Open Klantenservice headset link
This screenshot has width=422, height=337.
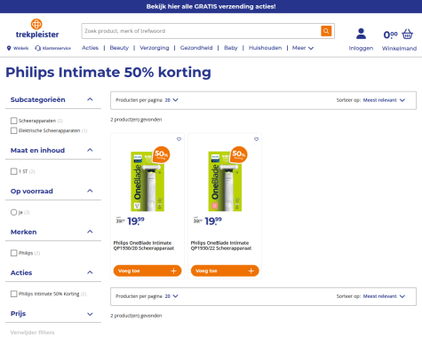pos(52,48)
